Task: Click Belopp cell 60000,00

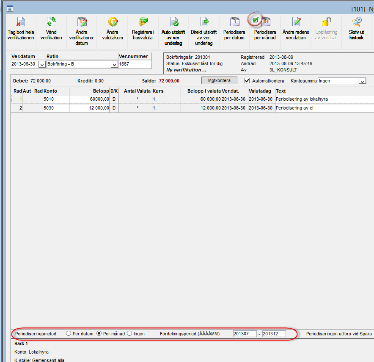Action: [x=89, y=99]
